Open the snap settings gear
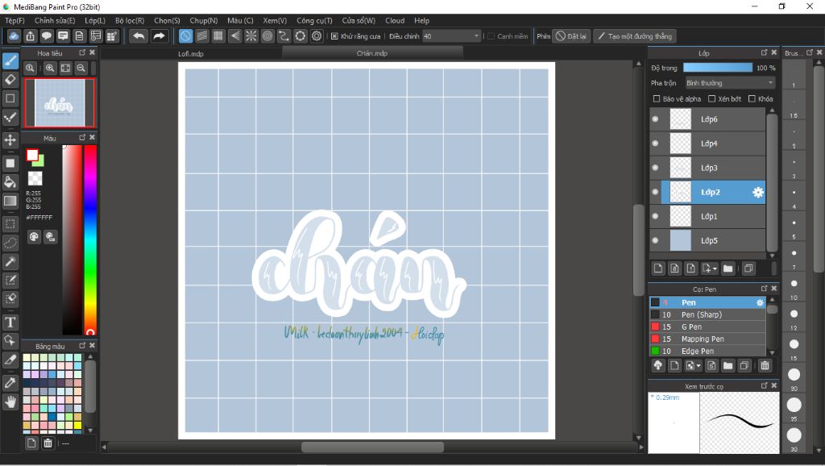 coord(317,35)
